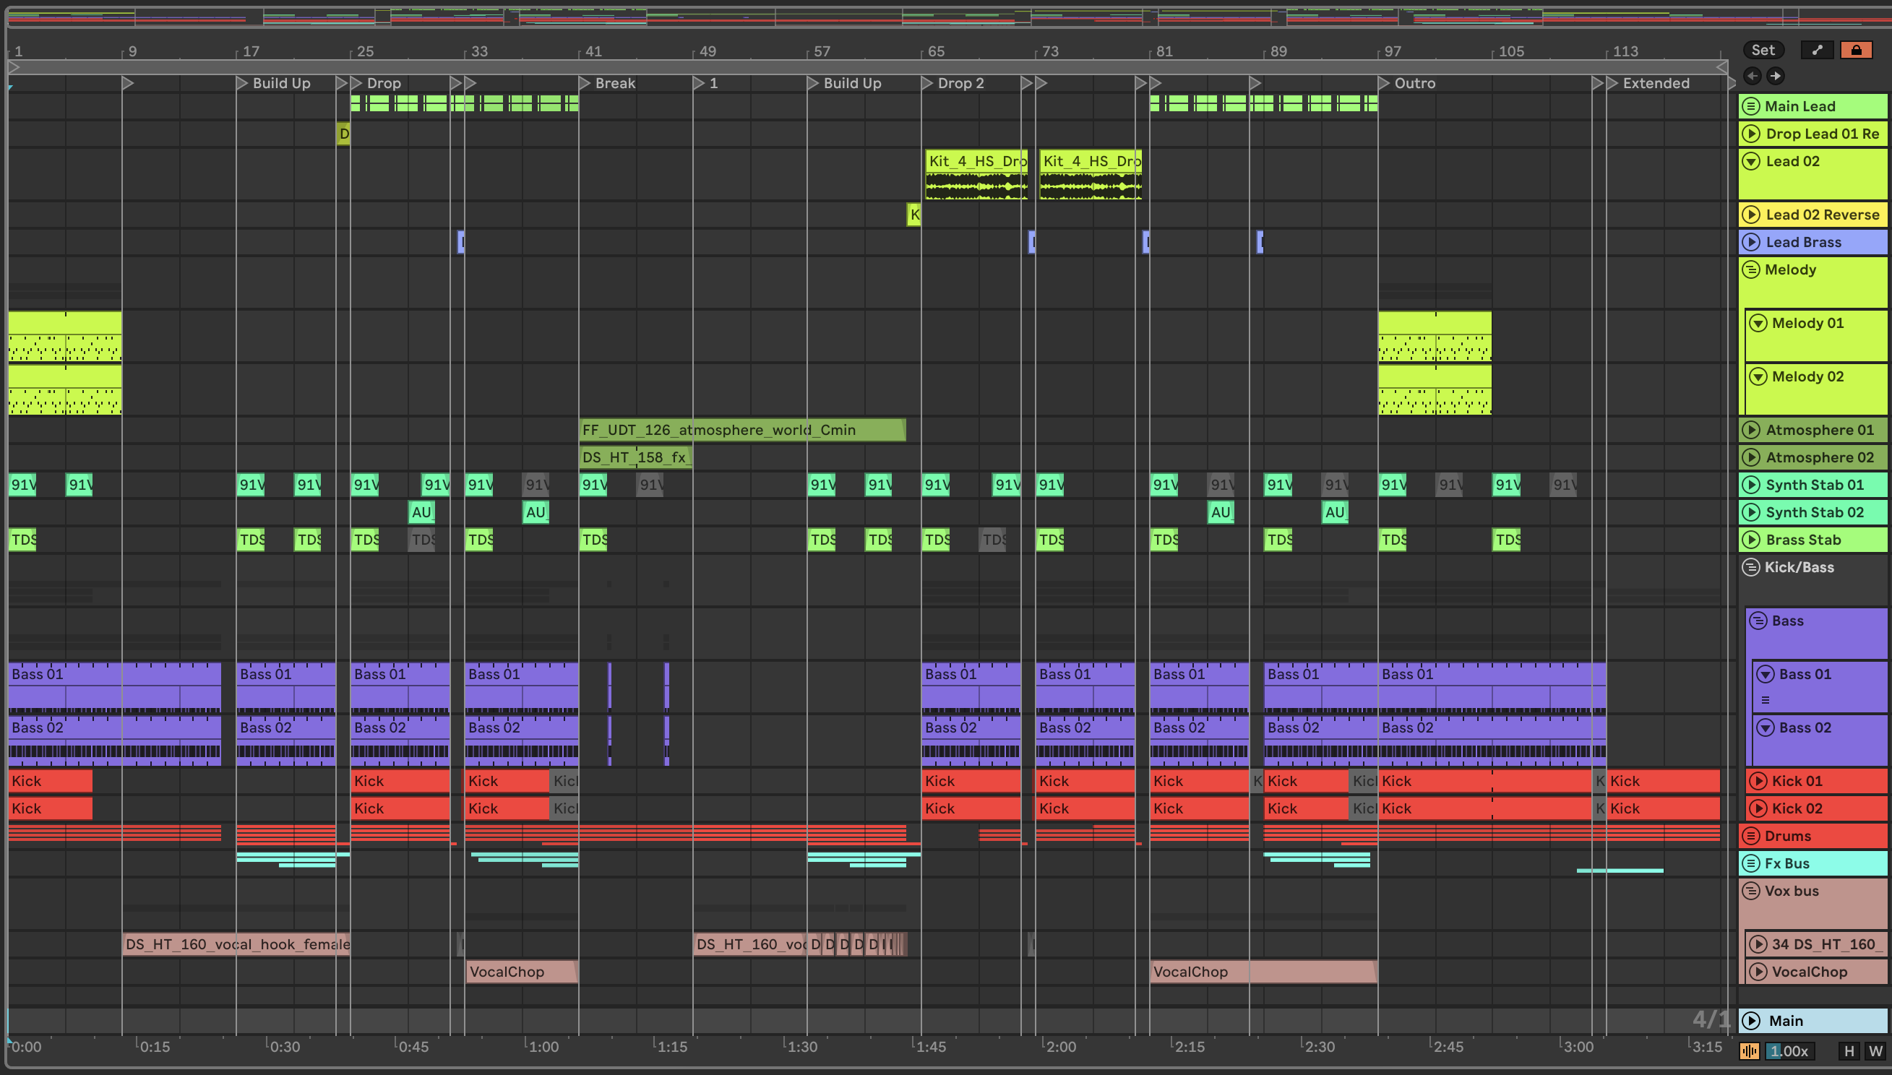
Task: Collapse the Lead 02 track
Action: (x=1751, y=161)
